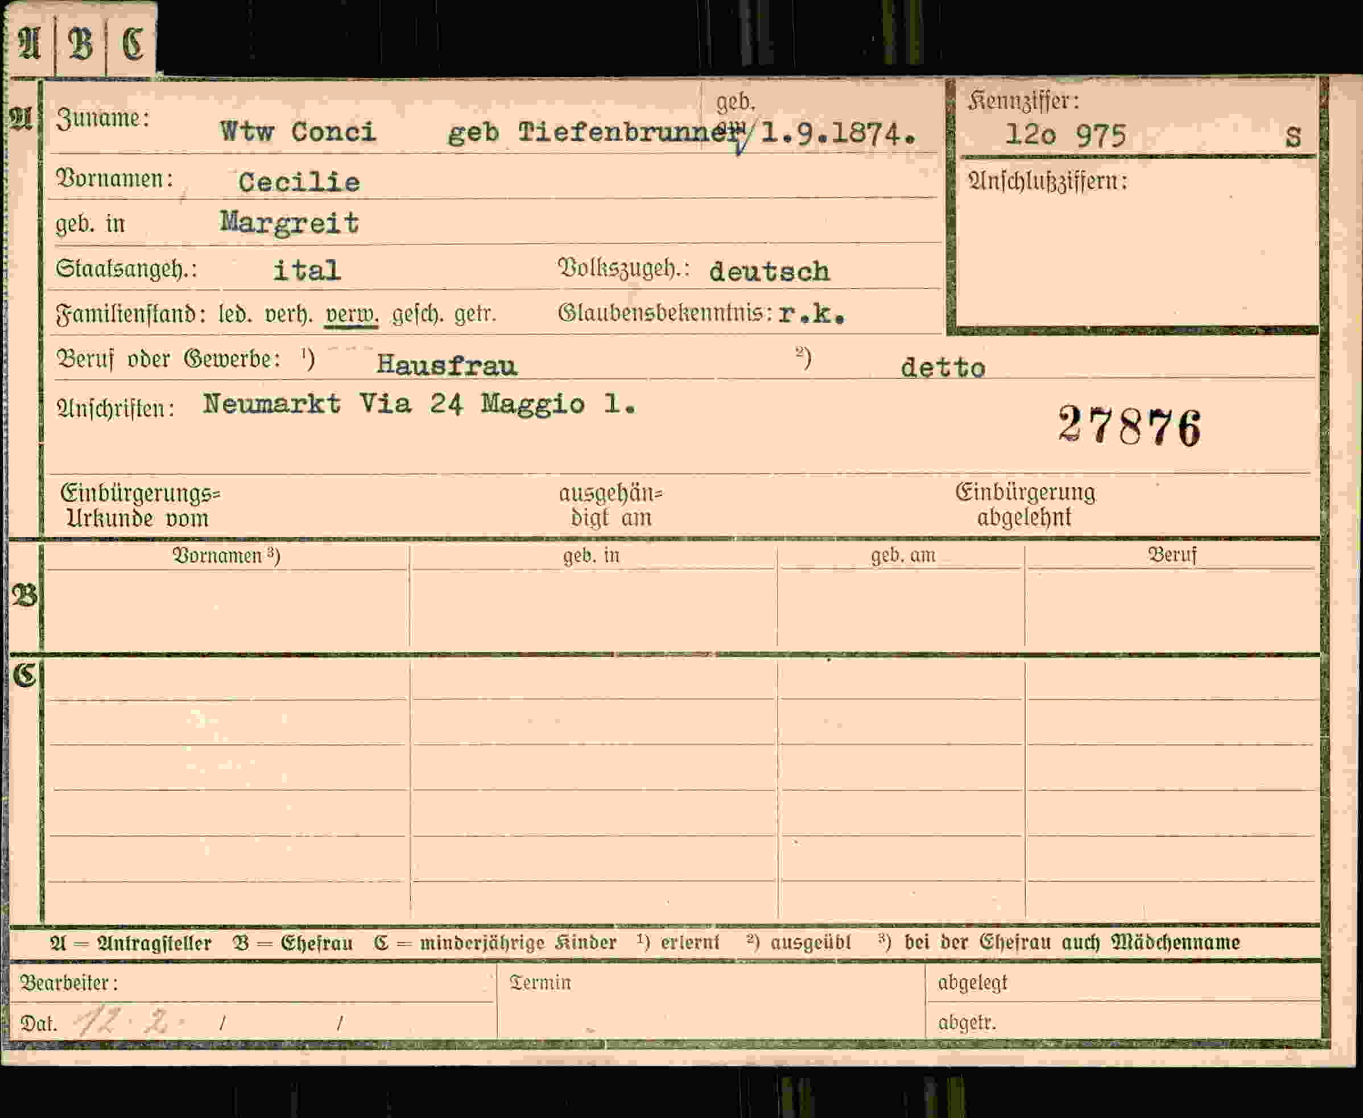
Task: Click the footnote '²) ausgeübt'
Action: point(798,943)
